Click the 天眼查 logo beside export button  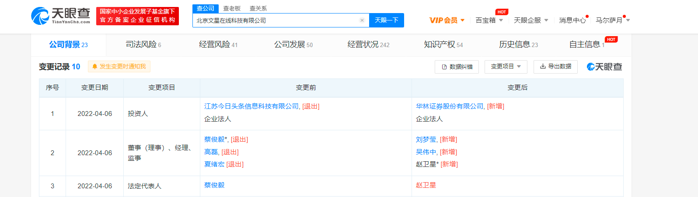pyautogui.click(x=604, y=67)
